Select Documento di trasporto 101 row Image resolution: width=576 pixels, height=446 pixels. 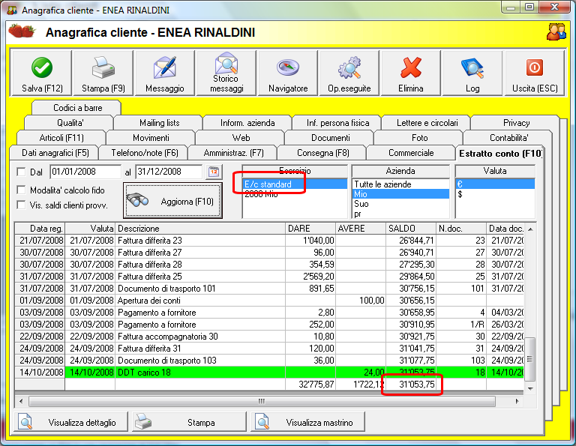point(269,288)
